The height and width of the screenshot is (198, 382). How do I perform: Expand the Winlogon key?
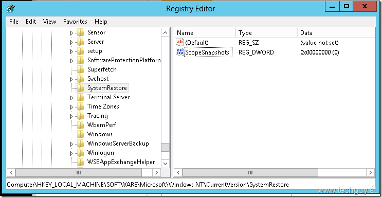(x=71, y=153)
